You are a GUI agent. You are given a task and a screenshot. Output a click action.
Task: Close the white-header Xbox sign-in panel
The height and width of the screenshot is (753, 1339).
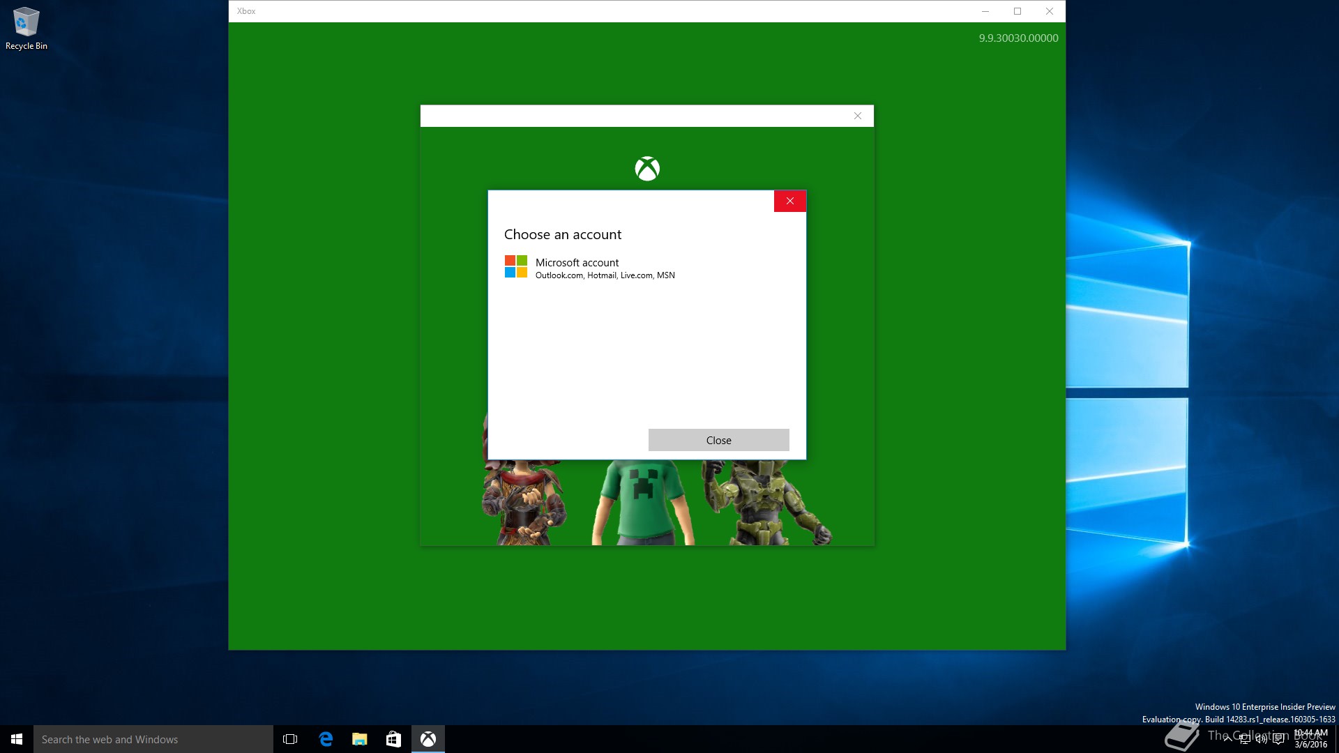(857, 116)
